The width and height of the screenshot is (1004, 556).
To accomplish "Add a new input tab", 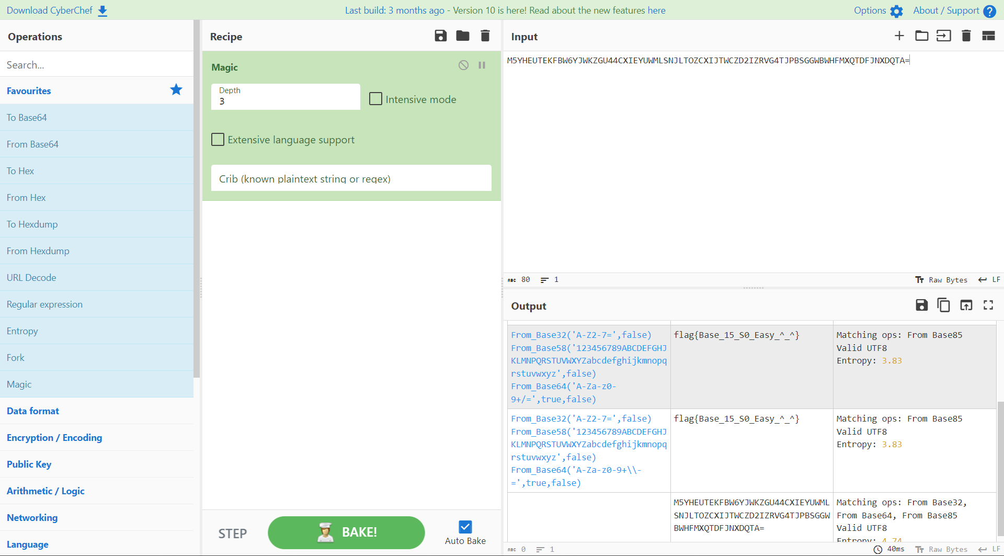I will click(899, 36).
